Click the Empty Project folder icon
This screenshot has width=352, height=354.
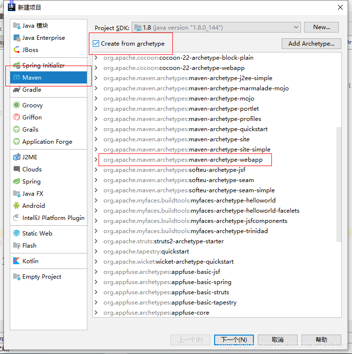[17, 277]
